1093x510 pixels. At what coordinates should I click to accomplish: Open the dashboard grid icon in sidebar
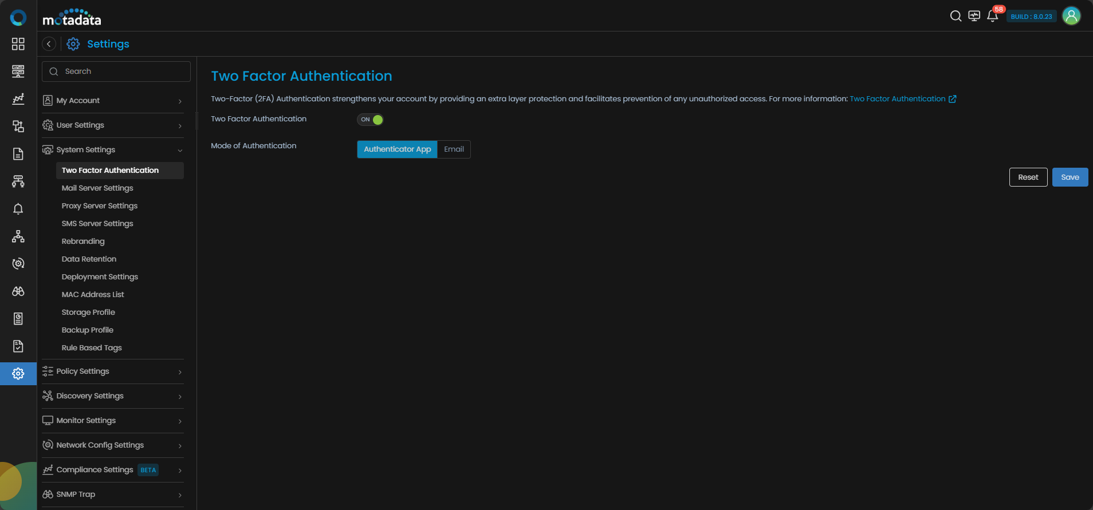(18, 44)
